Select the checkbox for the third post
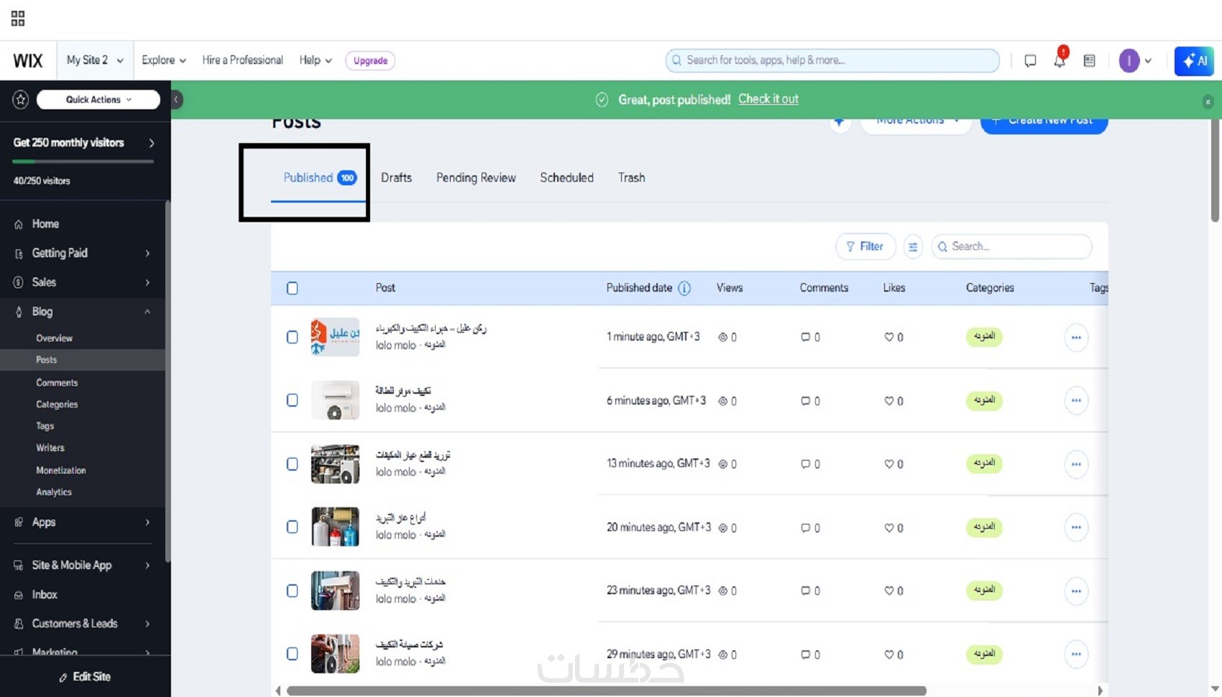The height and width of the screenshot is (697, 1222). [293, 464]
